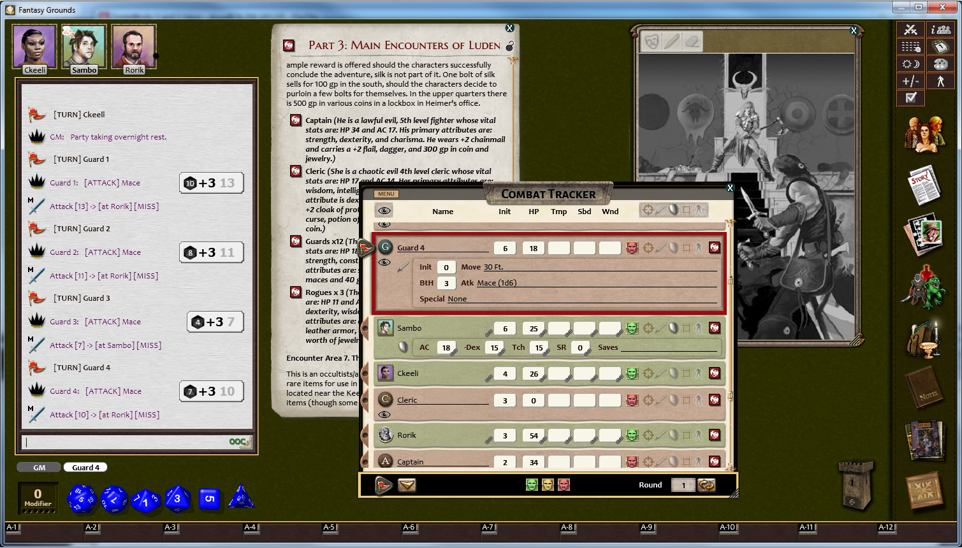Toggle global visibility eye in tracker header
The image size is (962, 548).
tap(384, 210)
